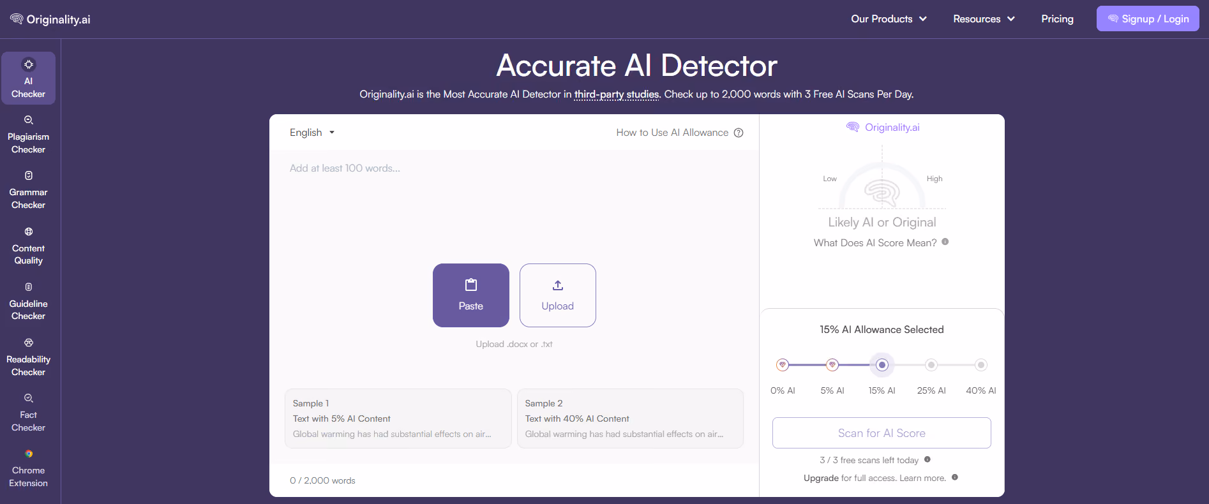Click Scan for AI Score button
This screenshot has width=1209, height=504.
[x=882, y=433]
